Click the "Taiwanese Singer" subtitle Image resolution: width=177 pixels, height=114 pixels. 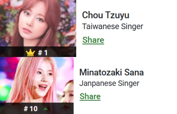point(113,26)
